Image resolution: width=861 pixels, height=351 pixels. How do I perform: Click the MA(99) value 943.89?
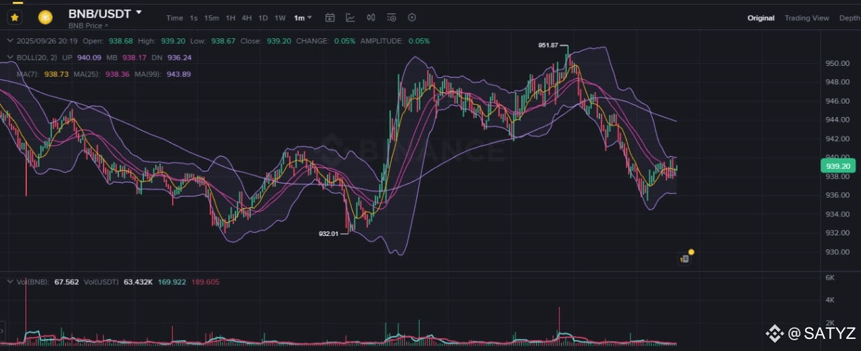pyautogui.click(x=178, y=74)
